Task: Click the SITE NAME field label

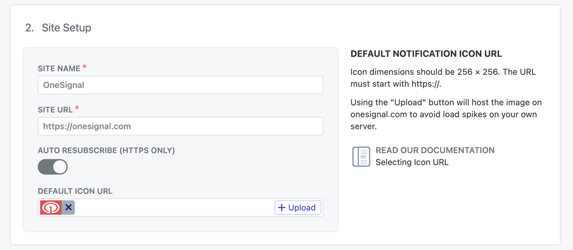Action: [59, 68]
